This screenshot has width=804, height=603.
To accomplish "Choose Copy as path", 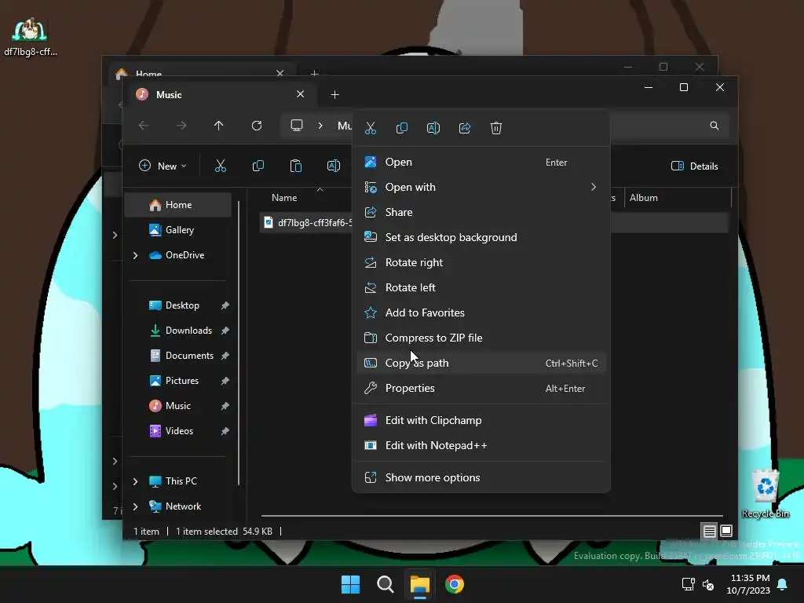I will point(481,363).
